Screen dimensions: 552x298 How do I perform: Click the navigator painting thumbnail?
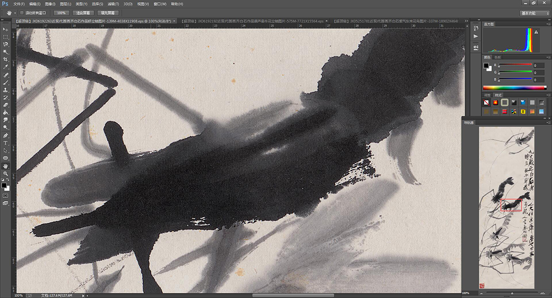click(507, 208)
